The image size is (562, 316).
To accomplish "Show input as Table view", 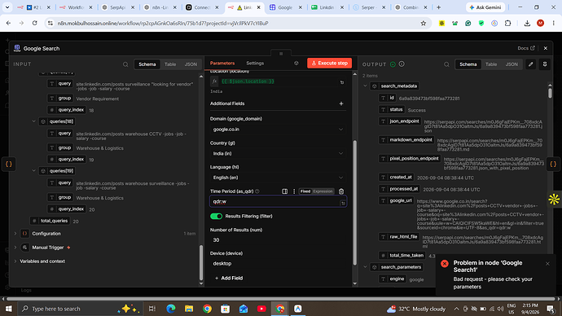I will coord(170,64).
